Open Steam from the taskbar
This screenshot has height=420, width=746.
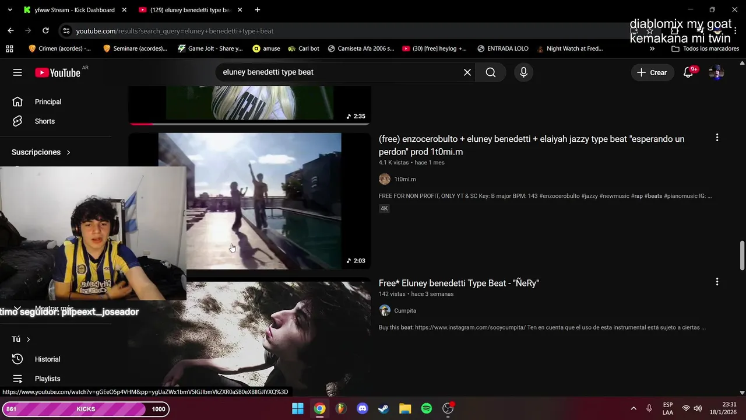pos(383,408)
